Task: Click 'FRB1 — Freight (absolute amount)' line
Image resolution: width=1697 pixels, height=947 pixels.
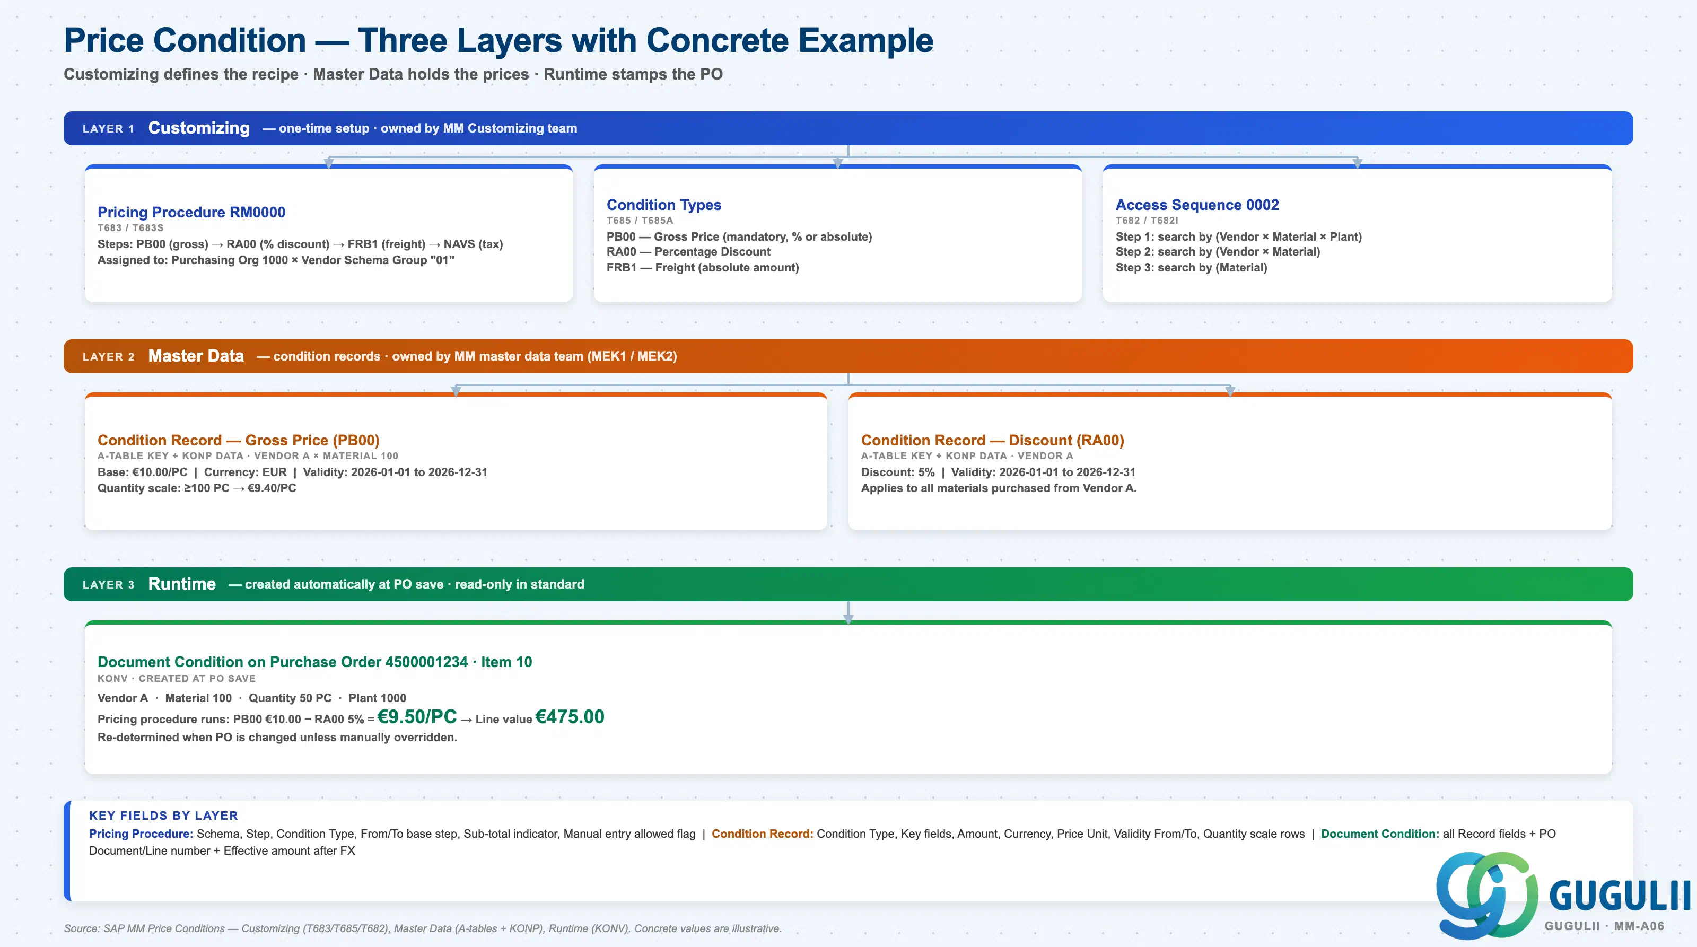Action: [x=703, y=267]
